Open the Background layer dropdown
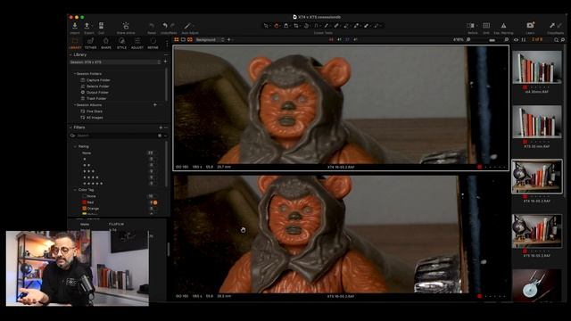 click(x=210, y=39)
